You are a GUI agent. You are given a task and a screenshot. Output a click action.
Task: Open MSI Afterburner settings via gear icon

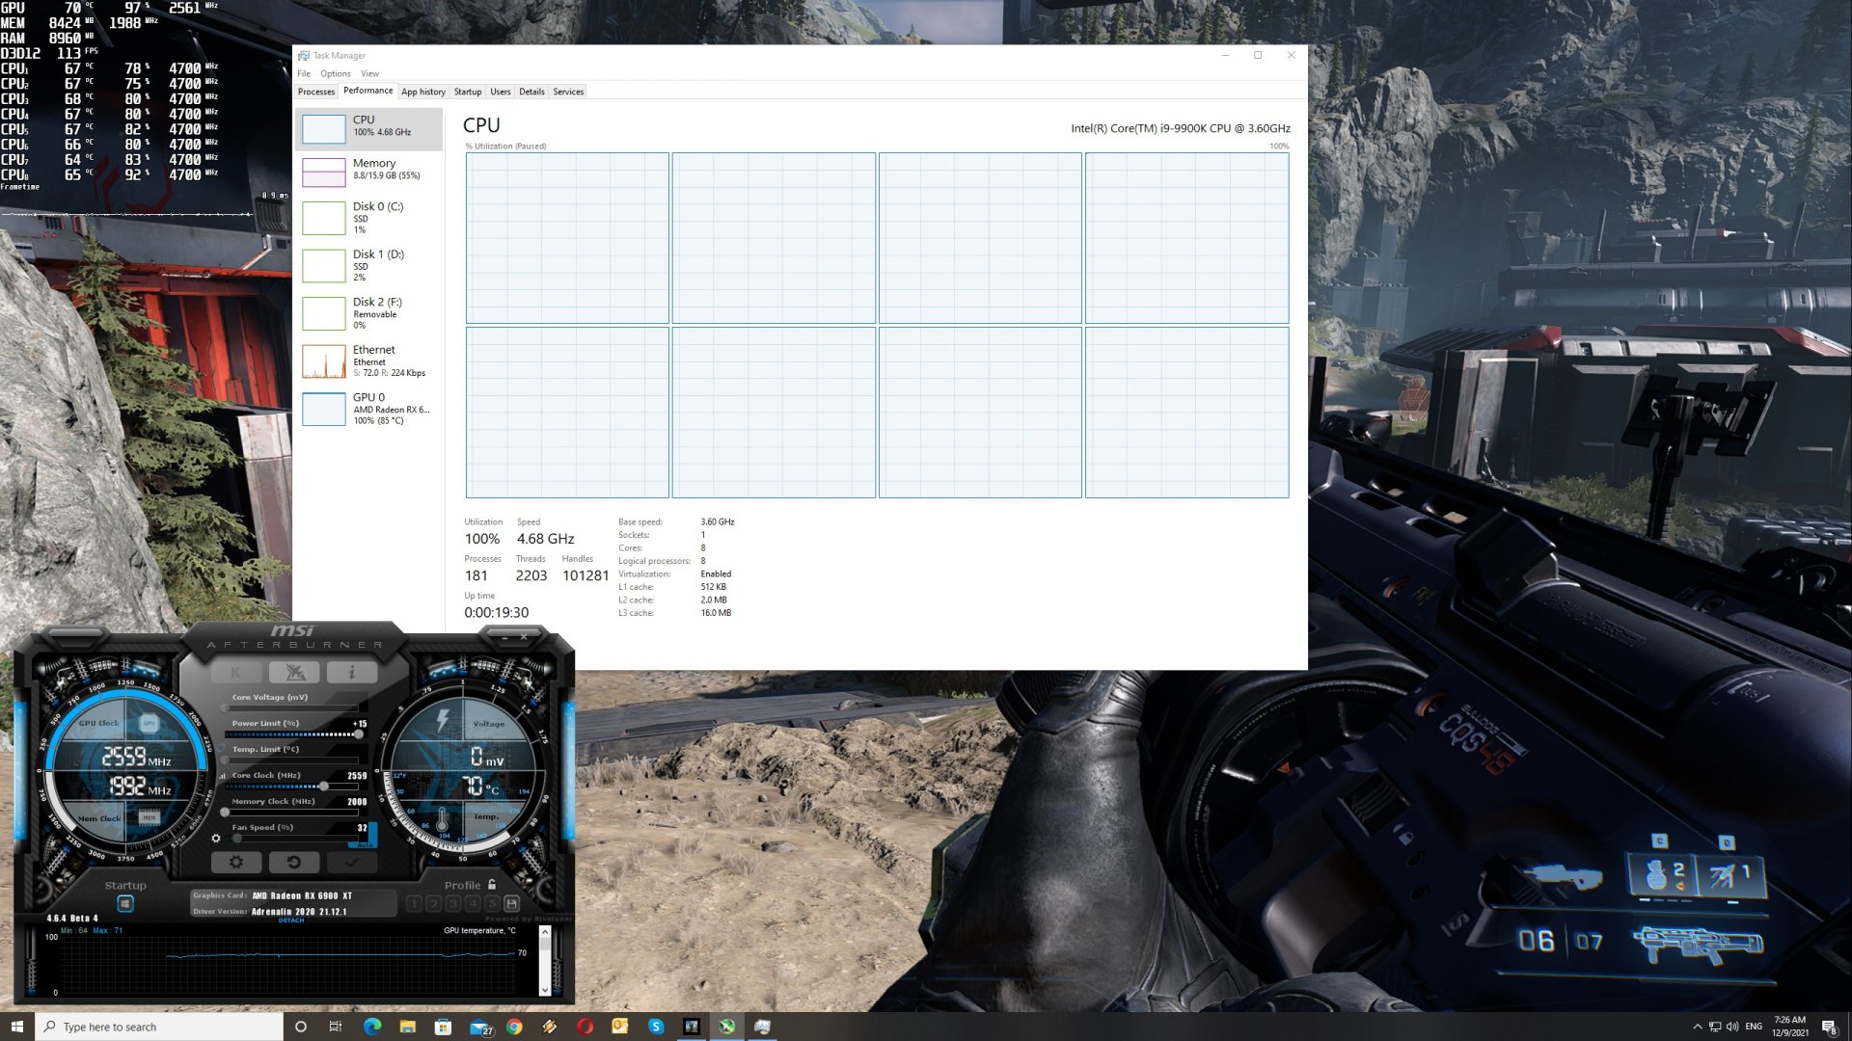pos(237,862)
